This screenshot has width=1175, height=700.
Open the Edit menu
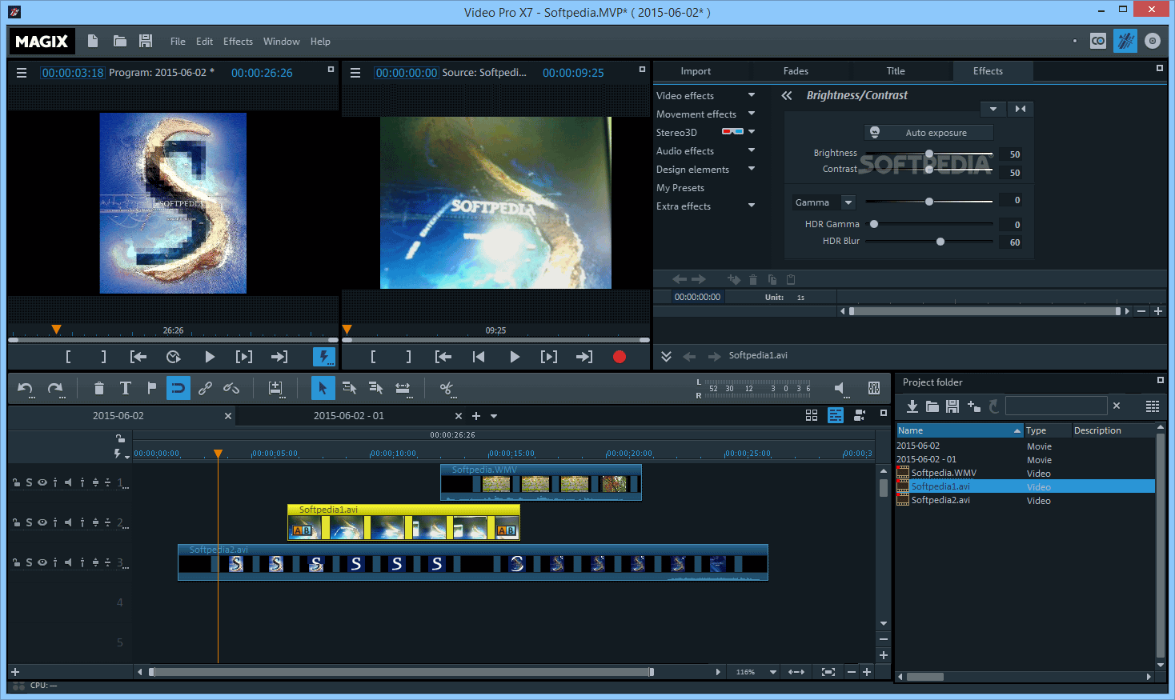coord(205,42)
